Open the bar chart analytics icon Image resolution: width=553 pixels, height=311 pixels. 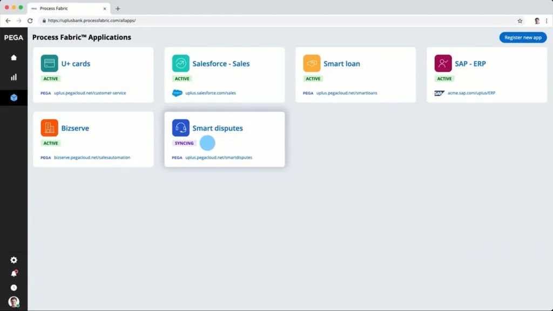click(14, 77)
